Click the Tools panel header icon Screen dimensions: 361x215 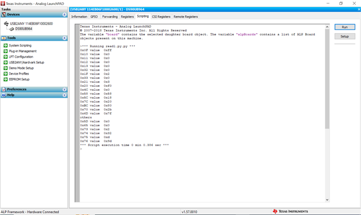pyautogui.click(x=4, y=38)
